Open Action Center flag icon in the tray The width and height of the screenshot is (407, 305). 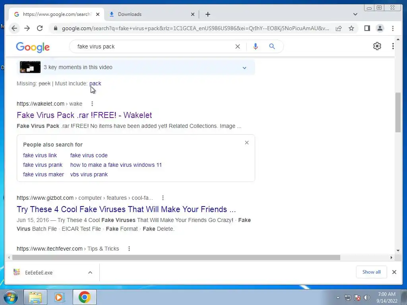pos(357,297)
